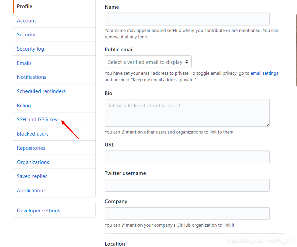Go to Security settings

26,35
